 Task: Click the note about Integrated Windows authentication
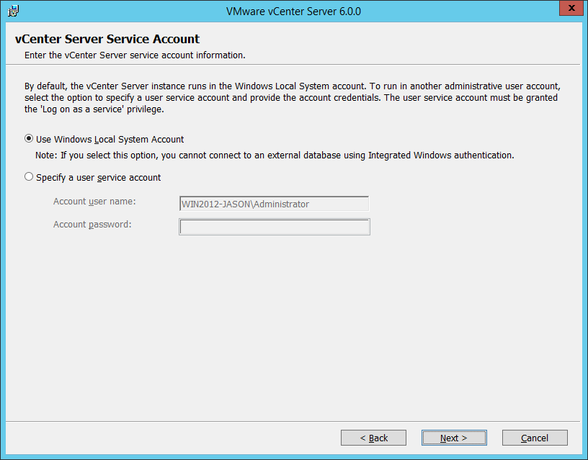coord(275,155)
